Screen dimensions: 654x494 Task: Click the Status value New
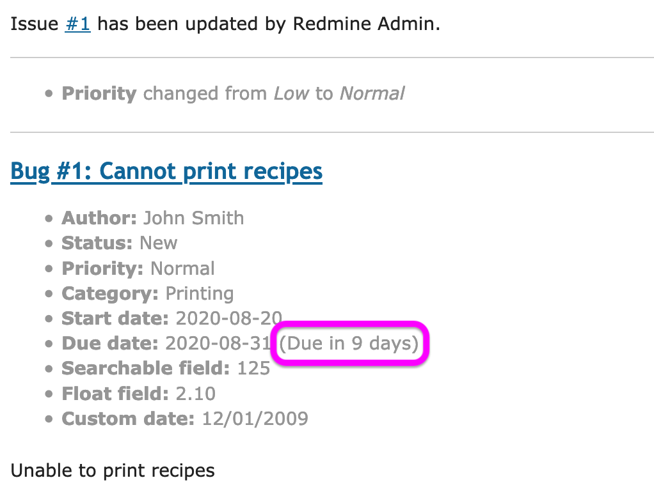[x=159, y=243]
